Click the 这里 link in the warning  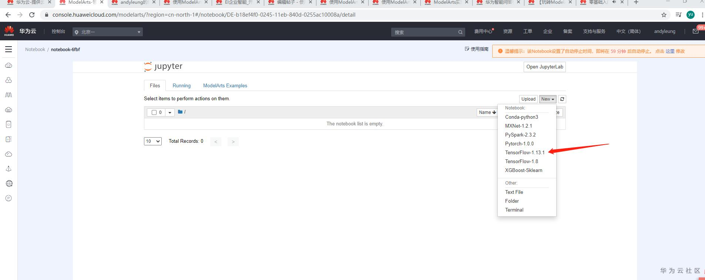point(670,51)
